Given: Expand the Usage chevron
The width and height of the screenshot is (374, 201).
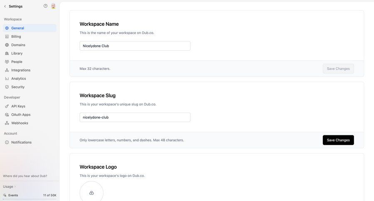Looking at the screenshot, I should [x=15, y=187].
